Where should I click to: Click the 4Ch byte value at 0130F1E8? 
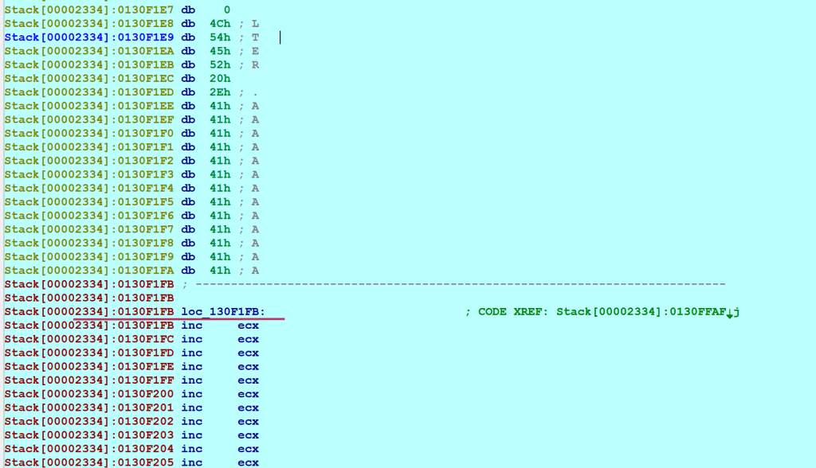(220, 24)
